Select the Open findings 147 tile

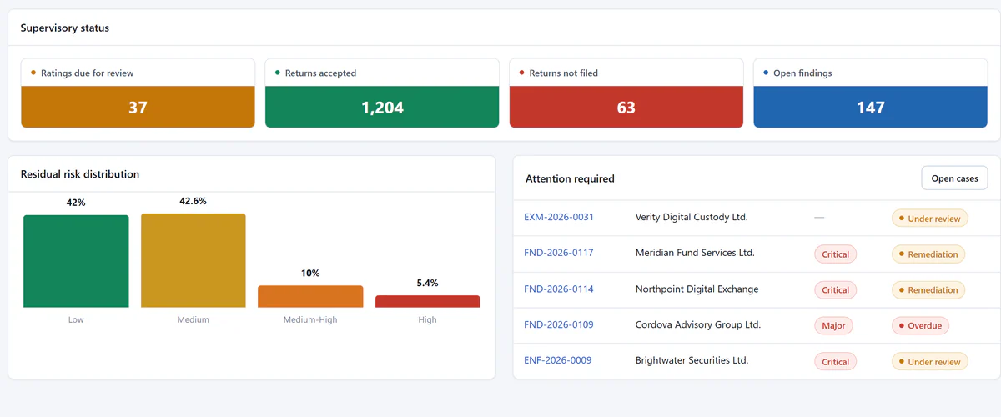870,93
